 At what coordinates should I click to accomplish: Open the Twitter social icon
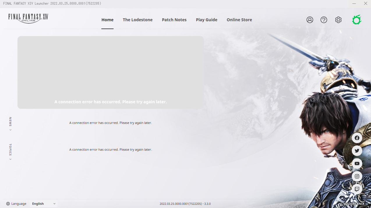(357, 151)
